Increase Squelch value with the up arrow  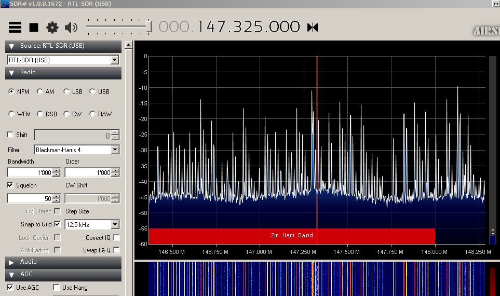56,196
